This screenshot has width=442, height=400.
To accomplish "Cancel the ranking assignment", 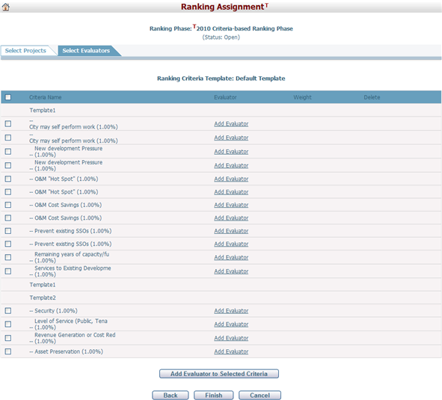I will (x=260, y=396).
